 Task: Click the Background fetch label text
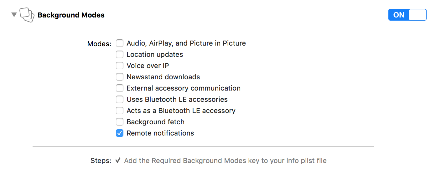point(155,122)
